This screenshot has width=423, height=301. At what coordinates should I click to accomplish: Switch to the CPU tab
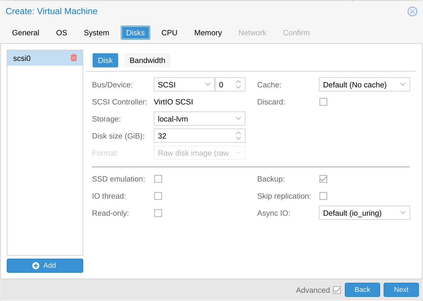pos(169,33)
